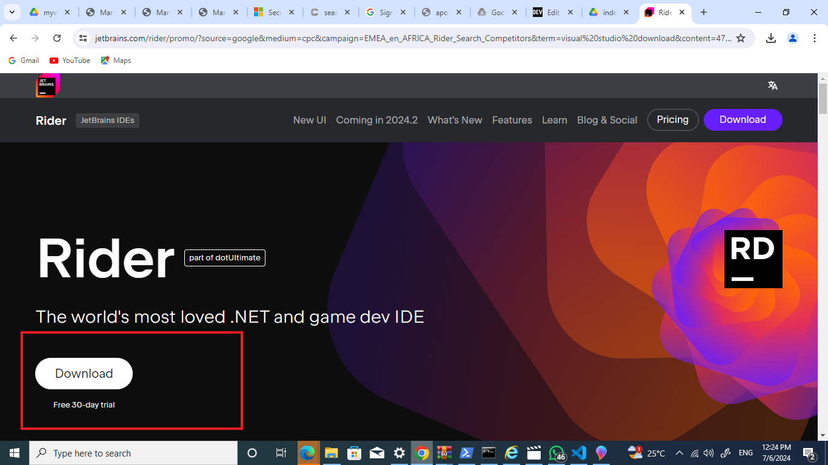Screen dimensions: 828x465
Task: Switch to the 'Goo' browser tab
Action: coord(498,12)
